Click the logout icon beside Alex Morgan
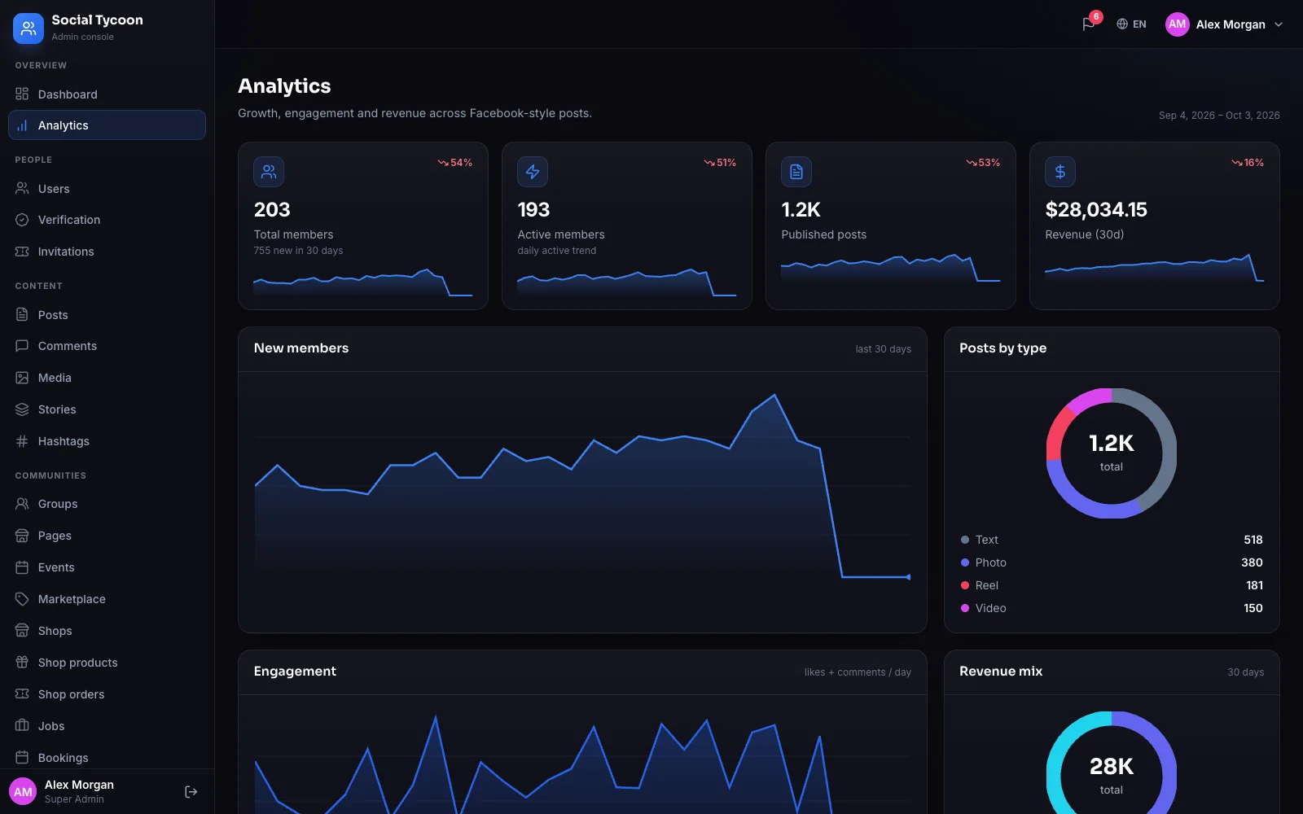The height and width of the screenshot is (814, 1303). pyautogui.click(x=191, y=792)
